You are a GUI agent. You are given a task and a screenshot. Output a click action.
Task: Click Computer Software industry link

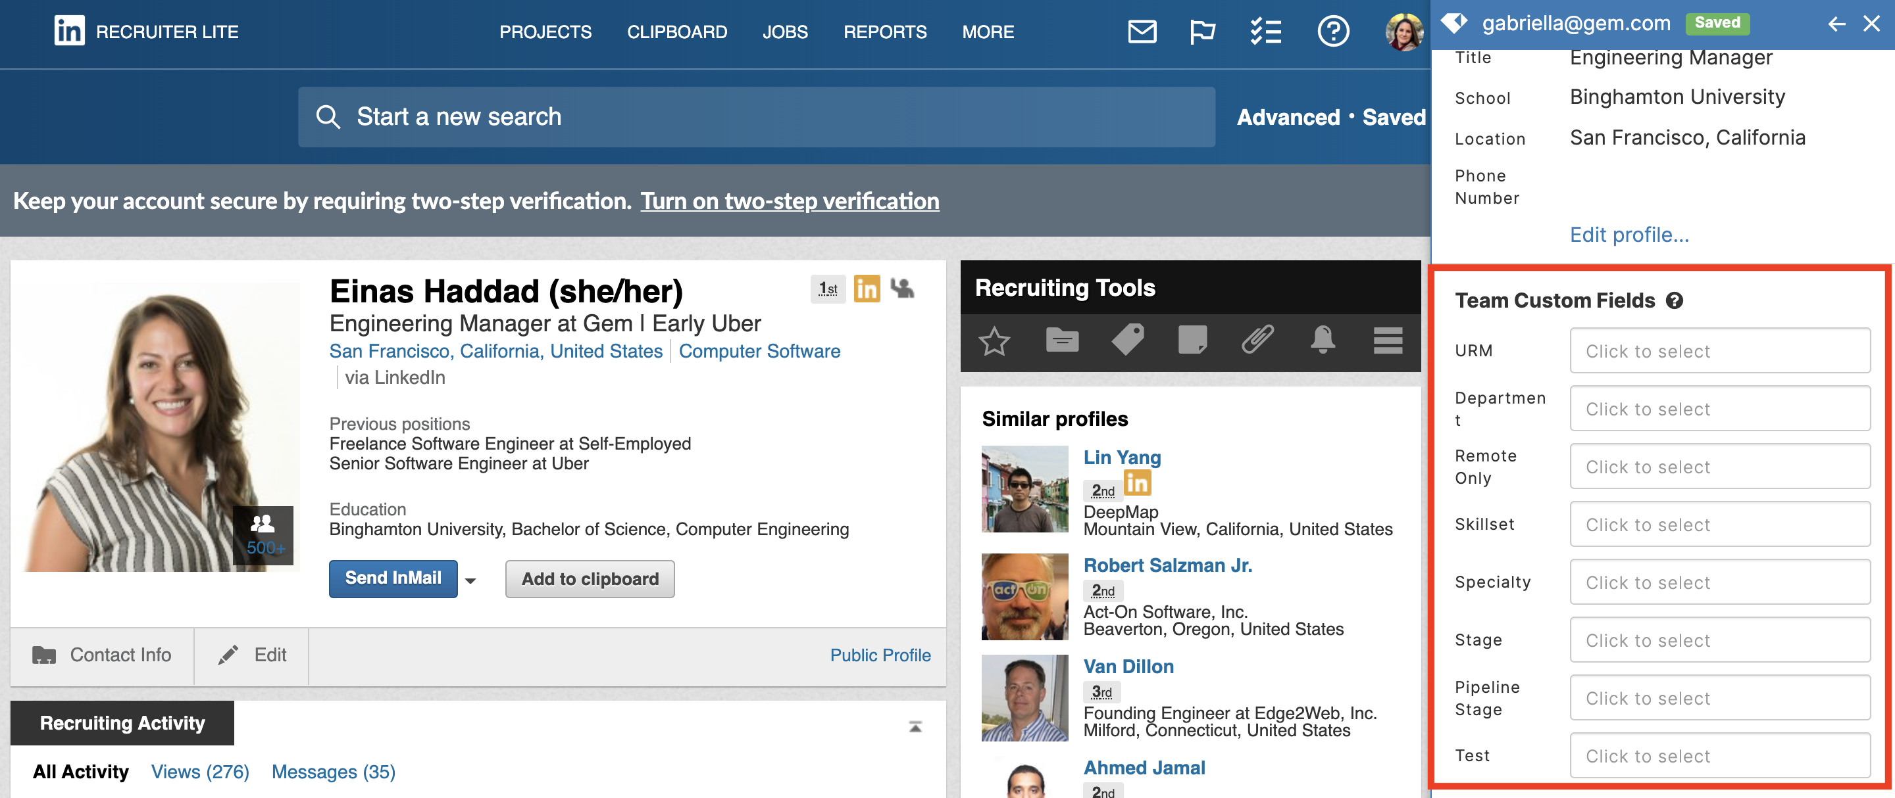coord(759,352)
